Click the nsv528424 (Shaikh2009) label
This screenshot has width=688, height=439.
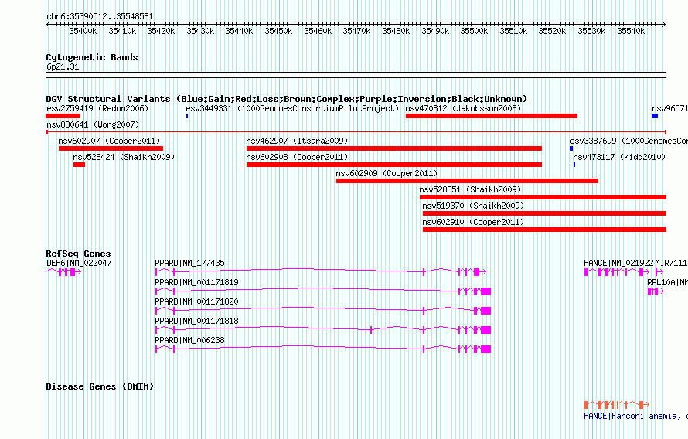(124, 157)
